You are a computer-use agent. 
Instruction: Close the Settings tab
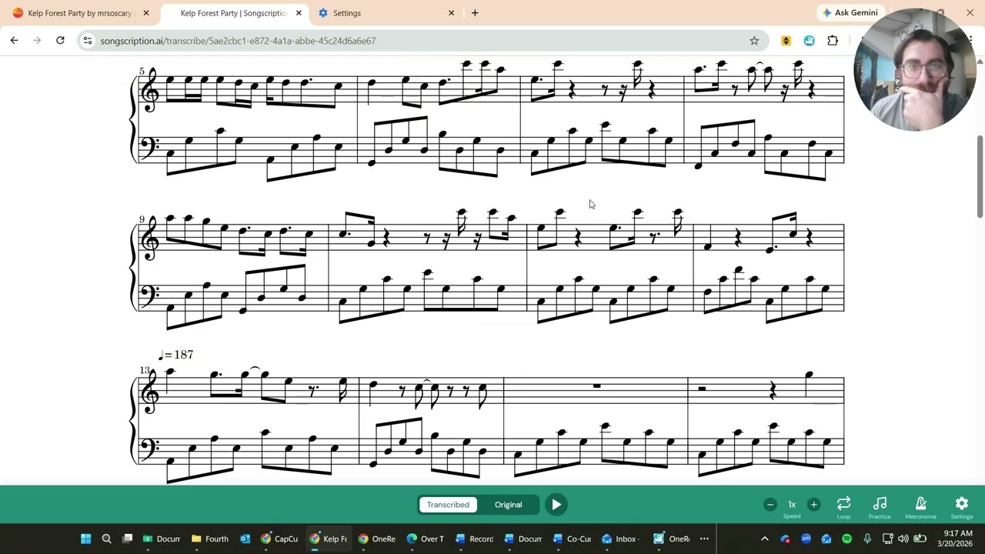tap(451, 13)
